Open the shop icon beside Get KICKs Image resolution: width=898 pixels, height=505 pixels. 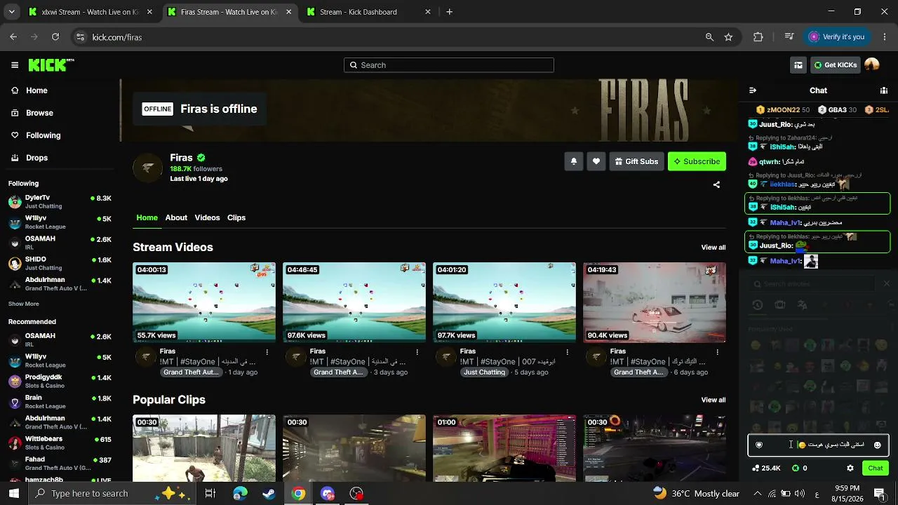(x=798, y=65)
